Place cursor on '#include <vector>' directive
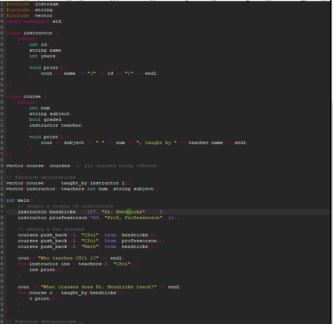This screenshot has width=333, height=324. (x=31, y=16)
